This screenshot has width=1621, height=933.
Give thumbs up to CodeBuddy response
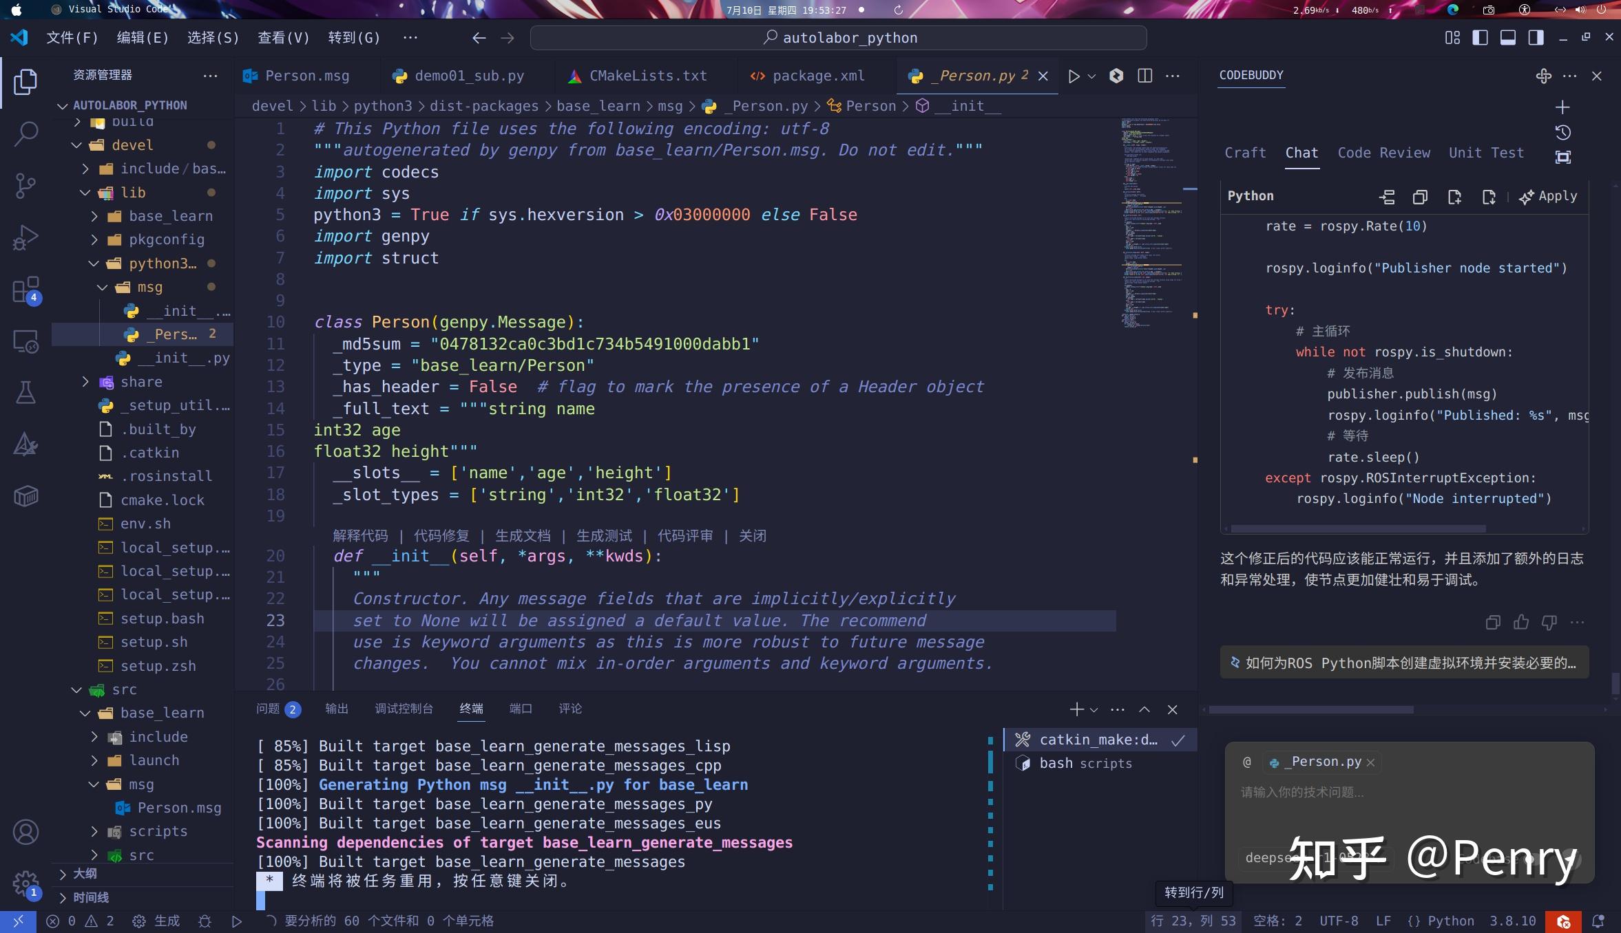pyautogui.click(x=1520, y=623)
